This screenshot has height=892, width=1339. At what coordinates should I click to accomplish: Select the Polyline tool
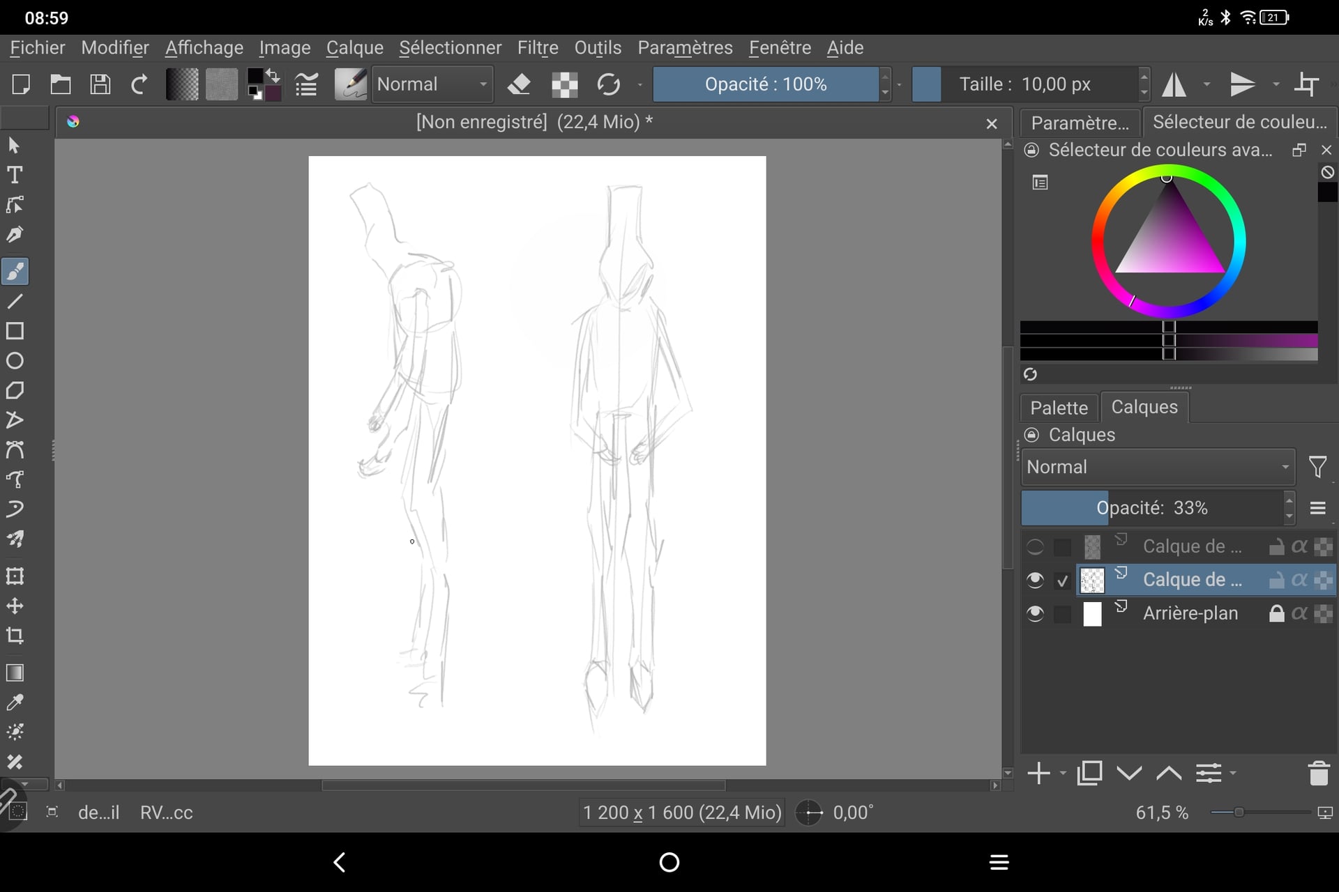point(15,420)
